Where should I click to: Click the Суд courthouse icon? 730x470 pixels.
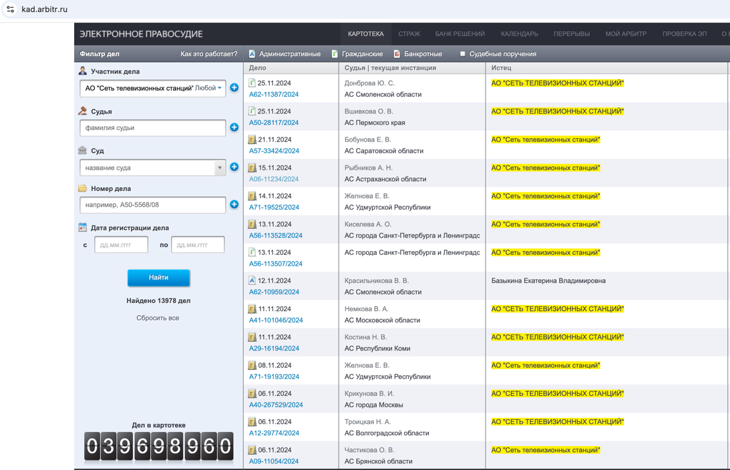(x=82, y=151)
